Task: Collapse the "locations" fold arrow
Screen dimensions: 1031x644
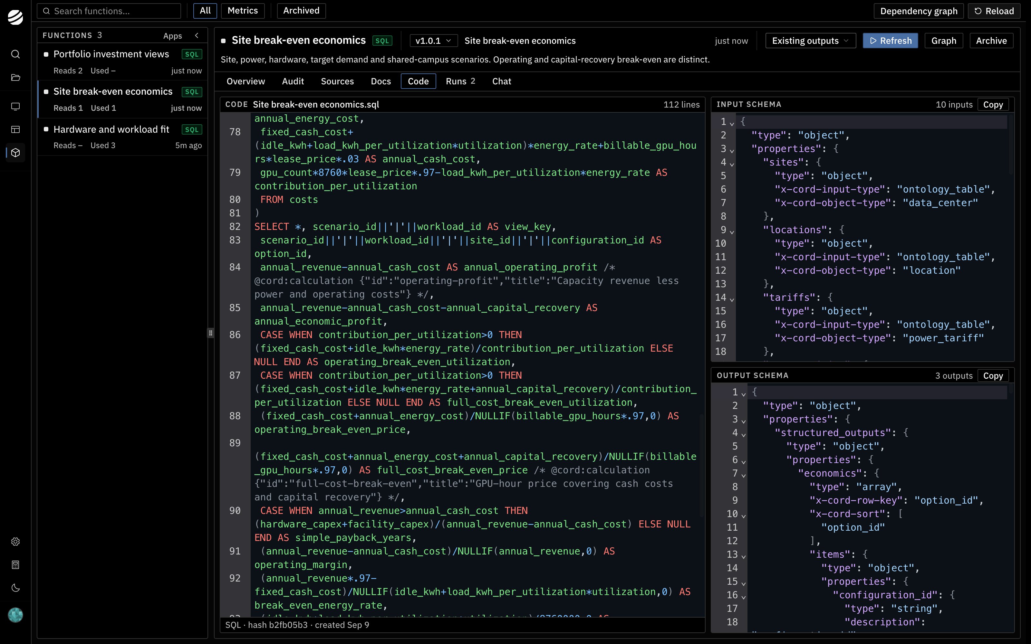Action: point(732,232)
